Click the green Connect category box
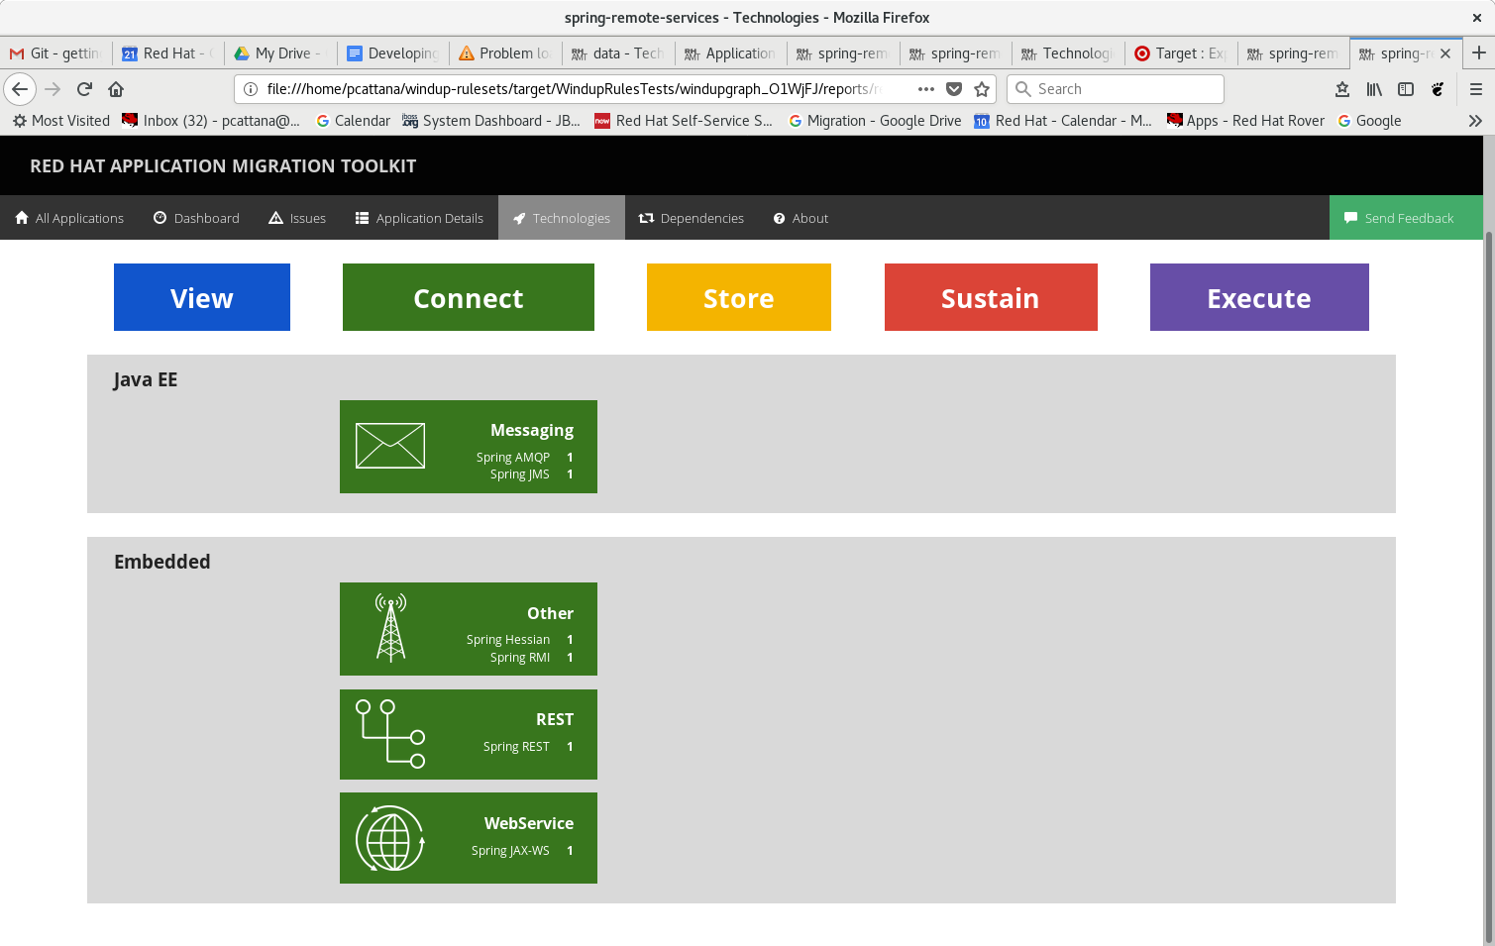This screenshot has width=1495, height=946. click(469, 297)
